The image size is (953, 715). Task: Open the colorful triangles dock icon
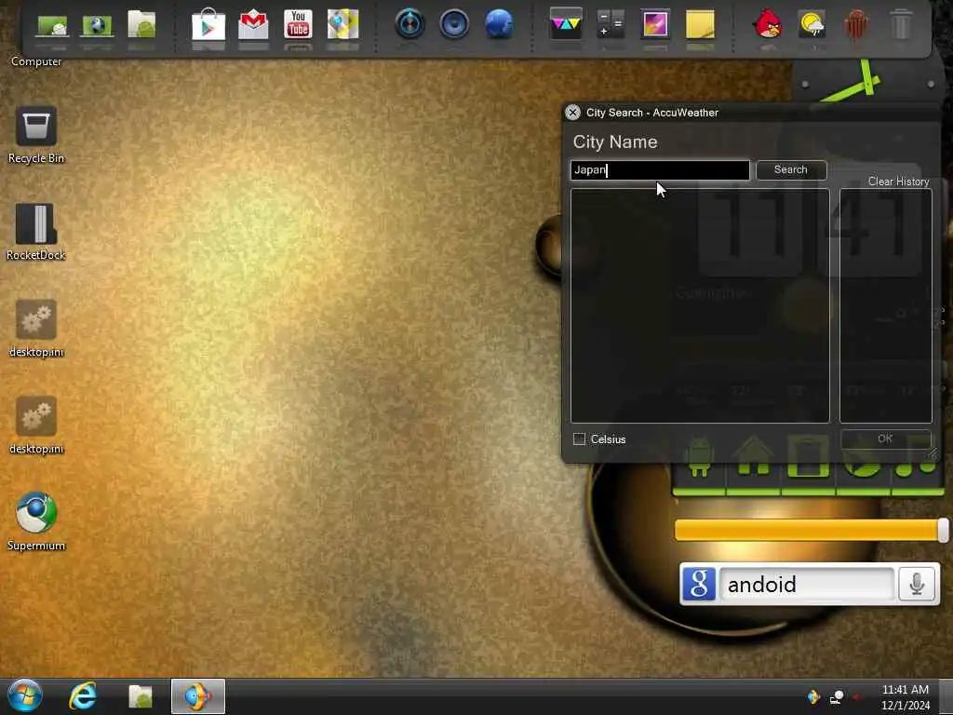click(566, 23)
